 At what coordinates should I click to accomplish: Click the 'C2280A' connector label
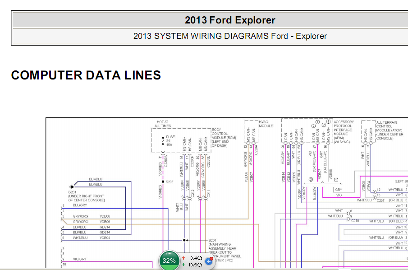165,161
